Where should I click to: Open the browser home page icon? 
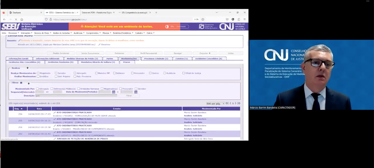pos(22,19)
